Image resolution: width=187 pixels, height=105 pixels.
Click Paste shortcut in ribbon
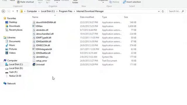point(25,2)
